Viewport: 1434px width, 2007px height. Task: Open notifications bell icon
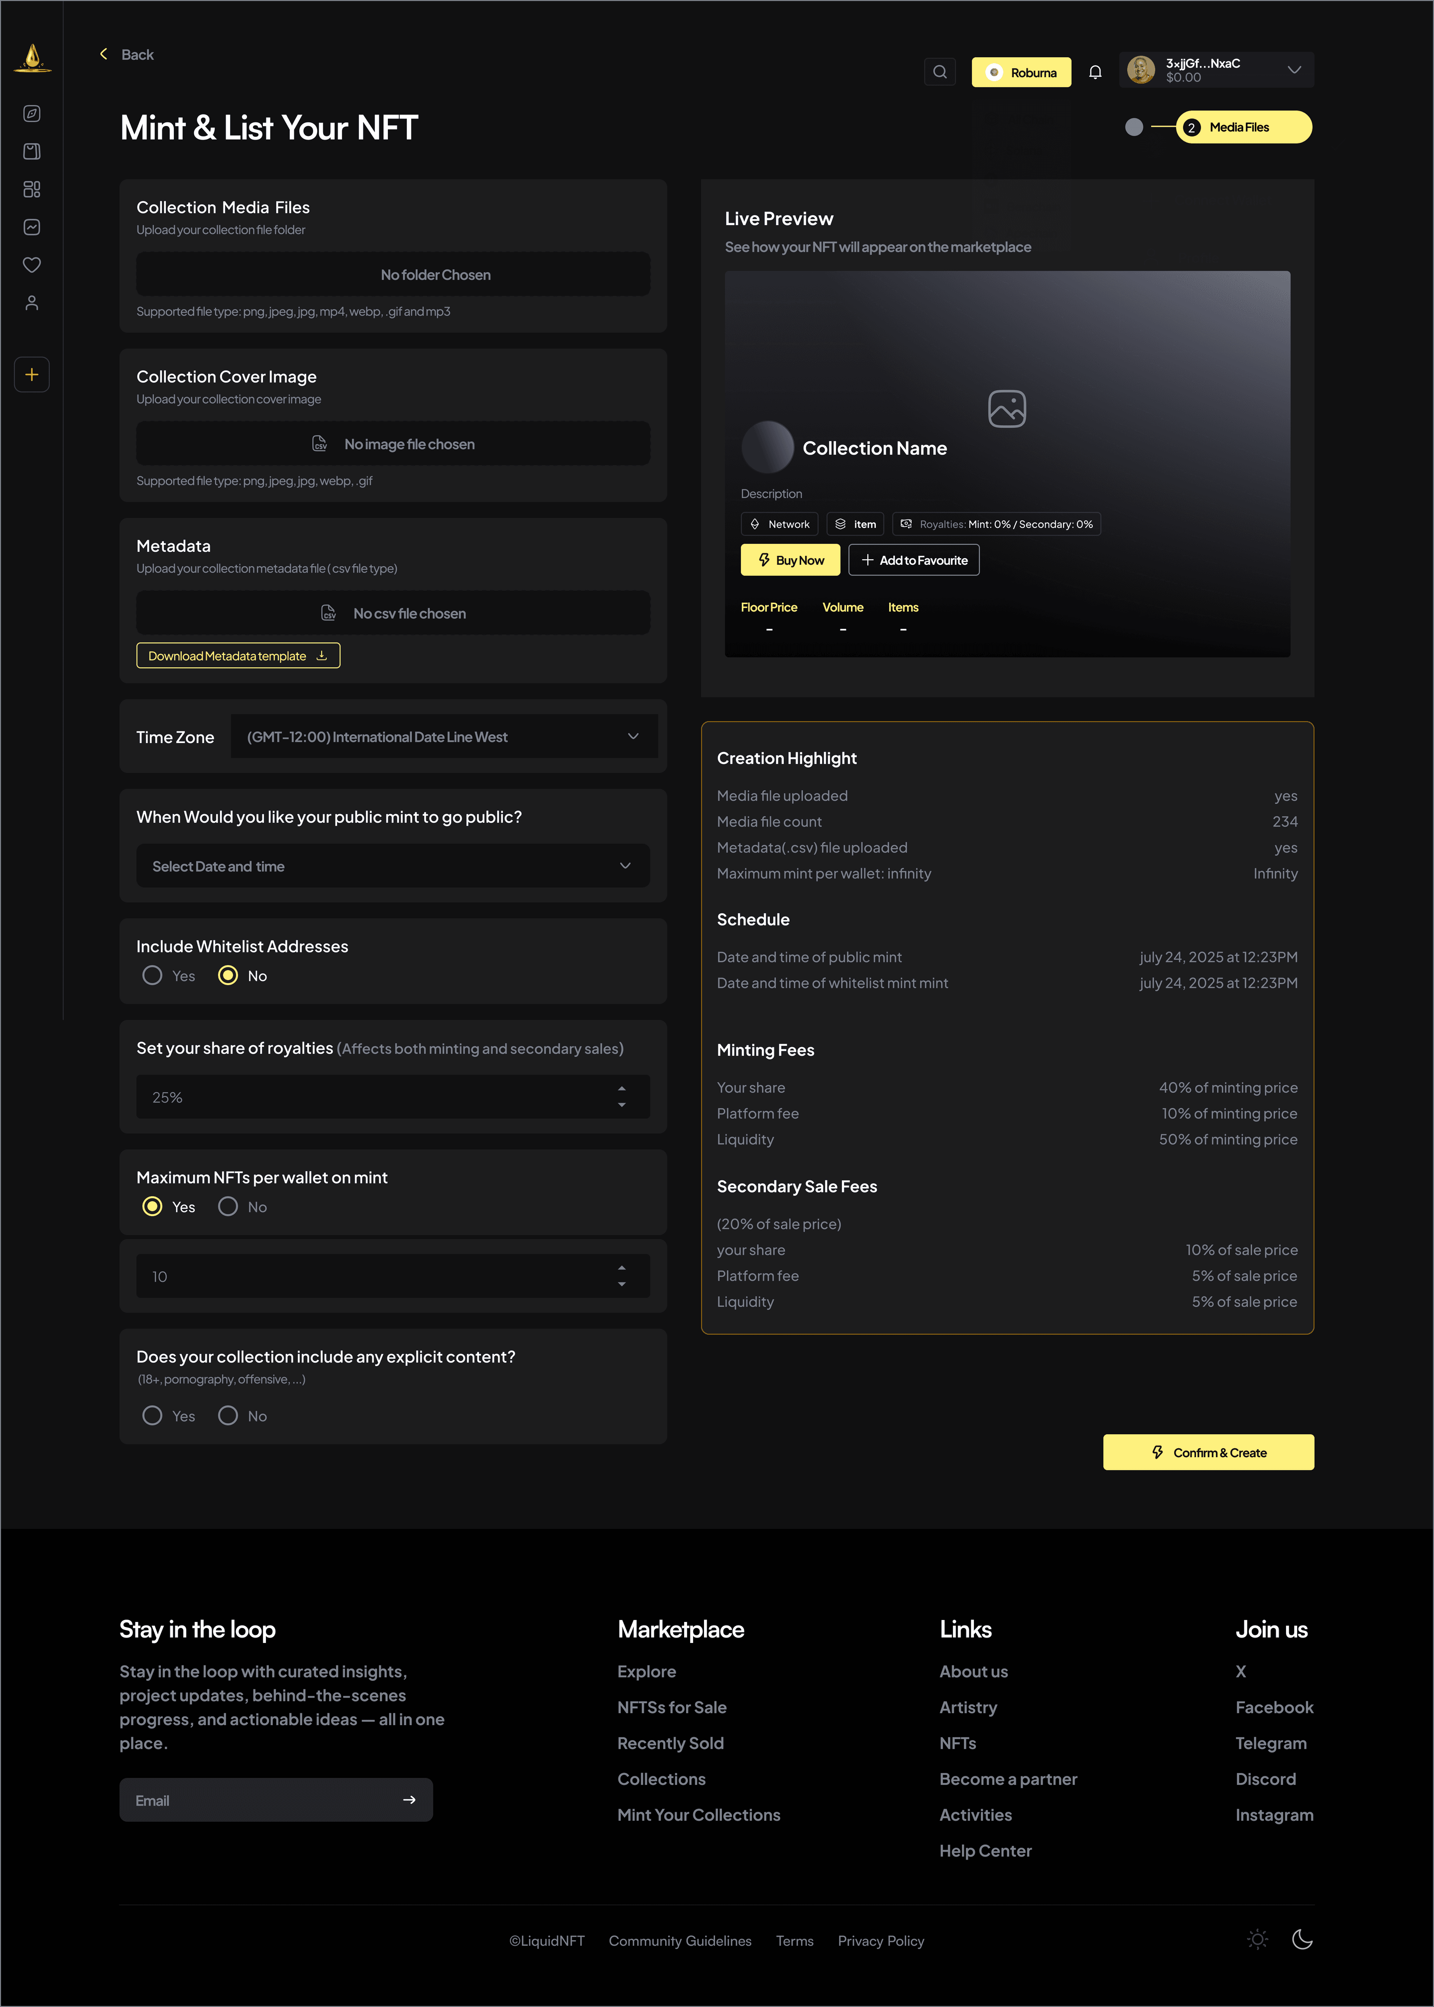point(1095,72)
